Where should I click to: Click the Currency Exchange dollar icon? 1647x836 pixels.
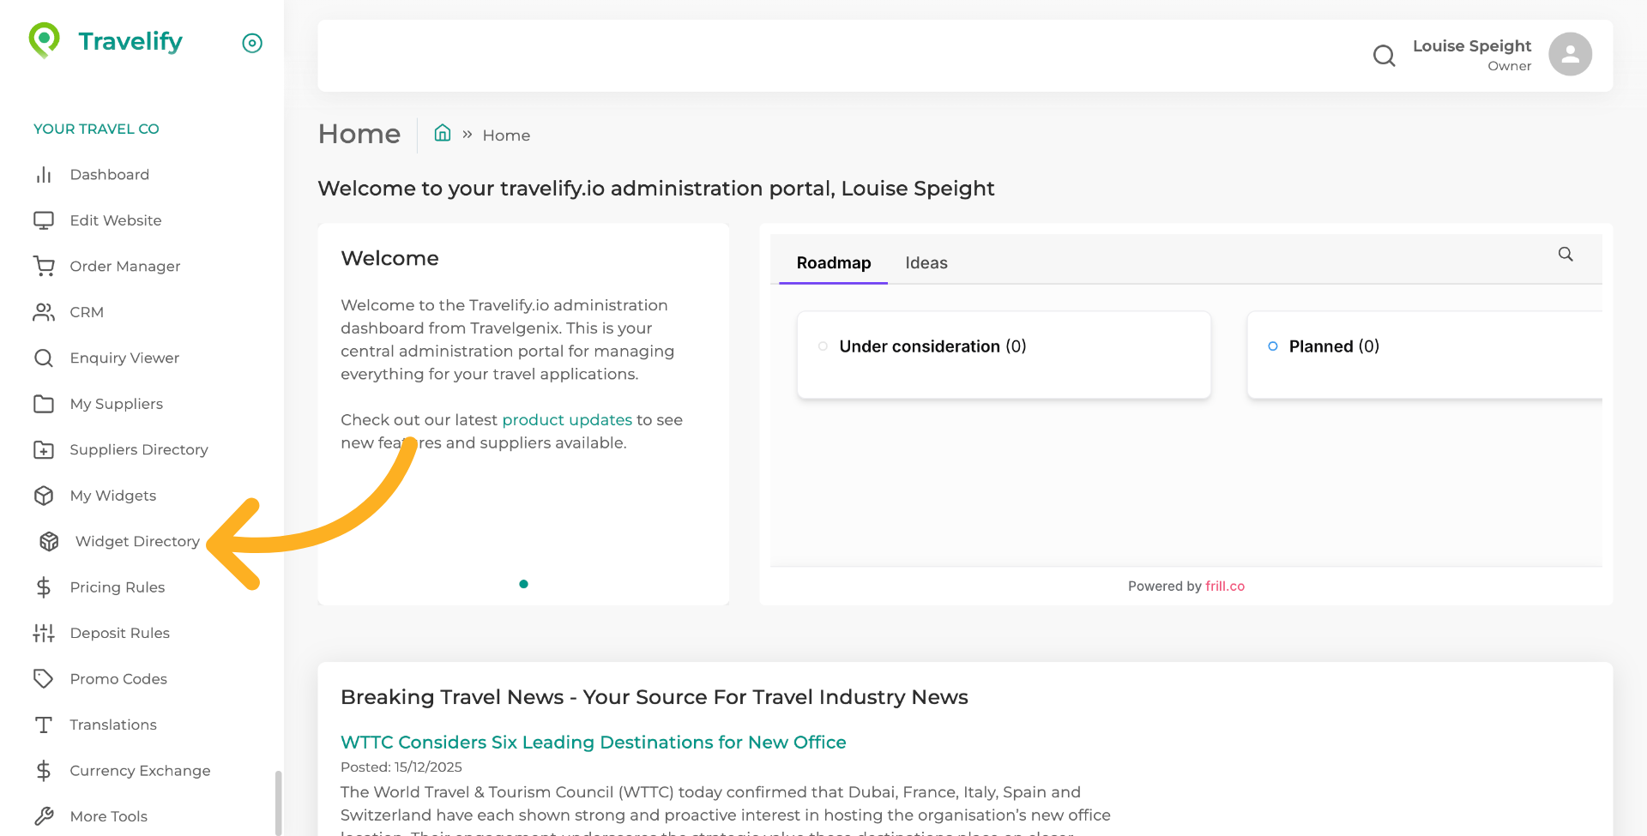point(44,771)
